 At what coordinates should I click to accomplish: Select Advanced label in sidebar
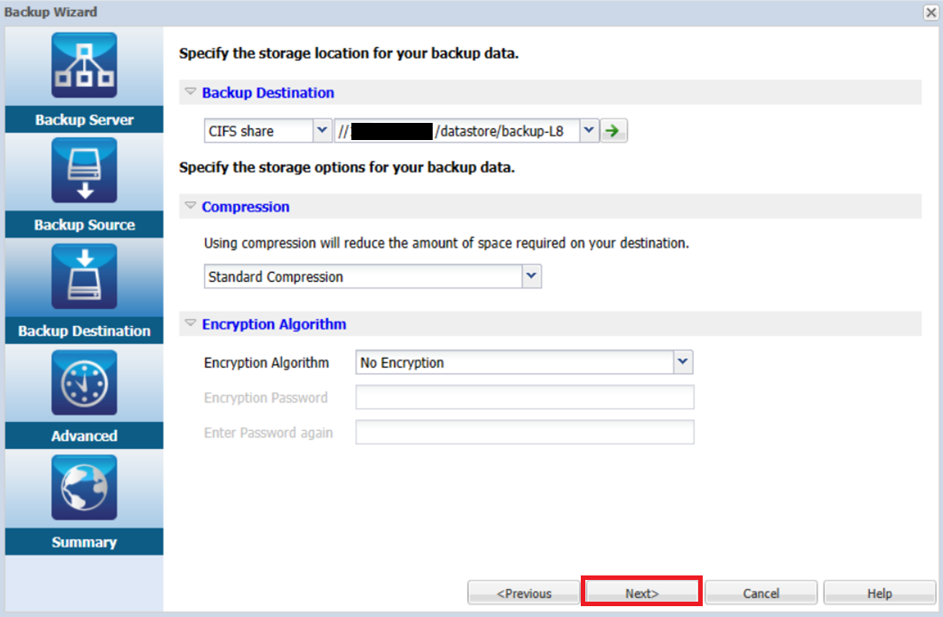84,436
